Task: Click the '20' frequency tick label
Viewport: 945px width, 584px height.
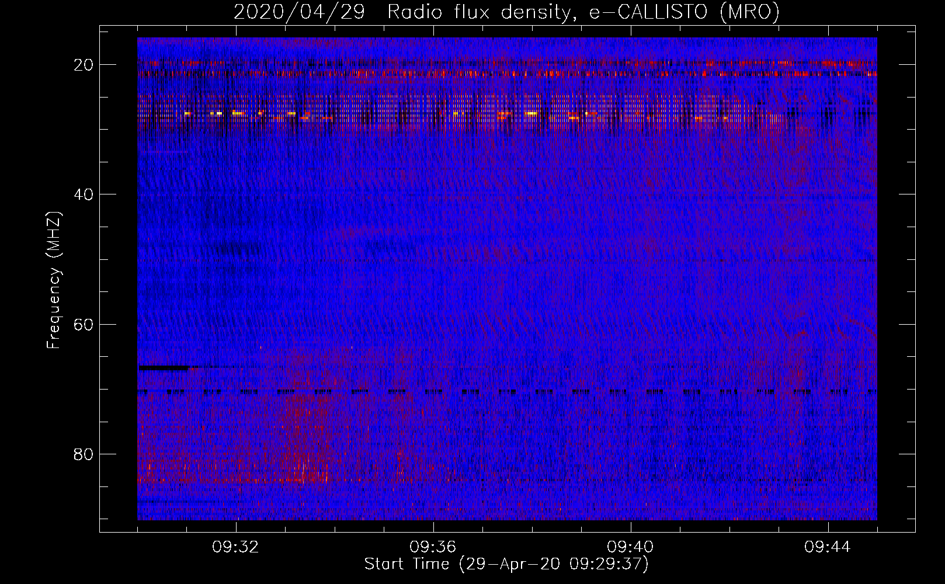Action: tap(84, 64)
